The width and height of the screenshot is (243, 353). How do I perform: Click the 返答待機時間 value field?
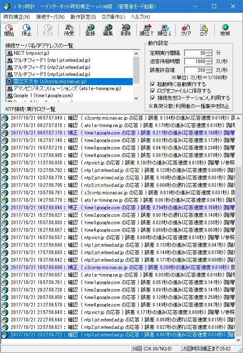click(x=195, y=61)
